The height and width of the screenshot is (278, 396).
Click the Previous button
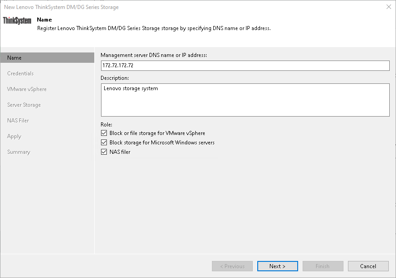click(233, 266)
